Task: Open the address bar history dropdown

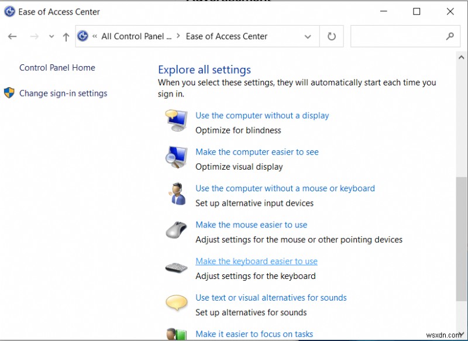Action: [x=308, y=36]
